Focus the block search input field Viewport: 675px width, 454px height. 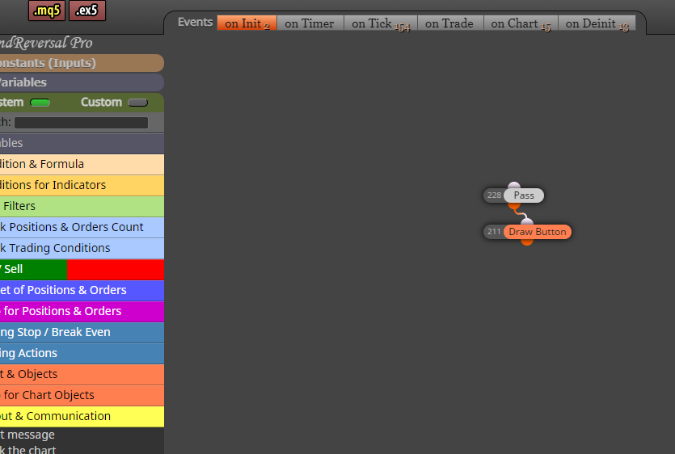click(81, 123)
